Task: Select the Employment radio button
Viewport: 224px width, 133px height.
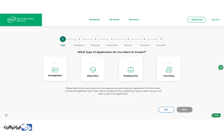Action: click(x=131, y=62)
